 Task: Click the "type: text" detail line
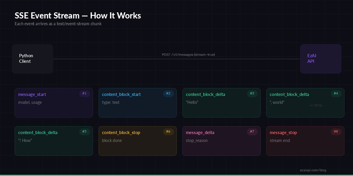pyautogui.click(x=111, y=102)
